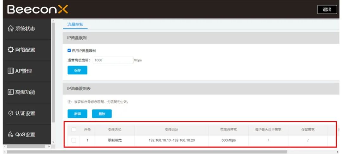
Task: Click the sidebar vertical scrollbar thumb
Action: coord(53,72)
